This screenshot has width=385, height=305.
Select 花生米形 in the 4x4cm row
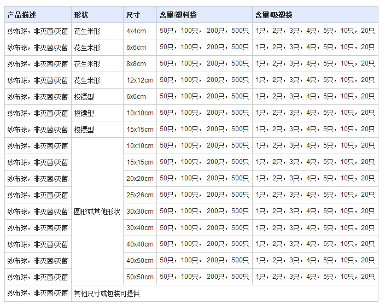(87, 31)
